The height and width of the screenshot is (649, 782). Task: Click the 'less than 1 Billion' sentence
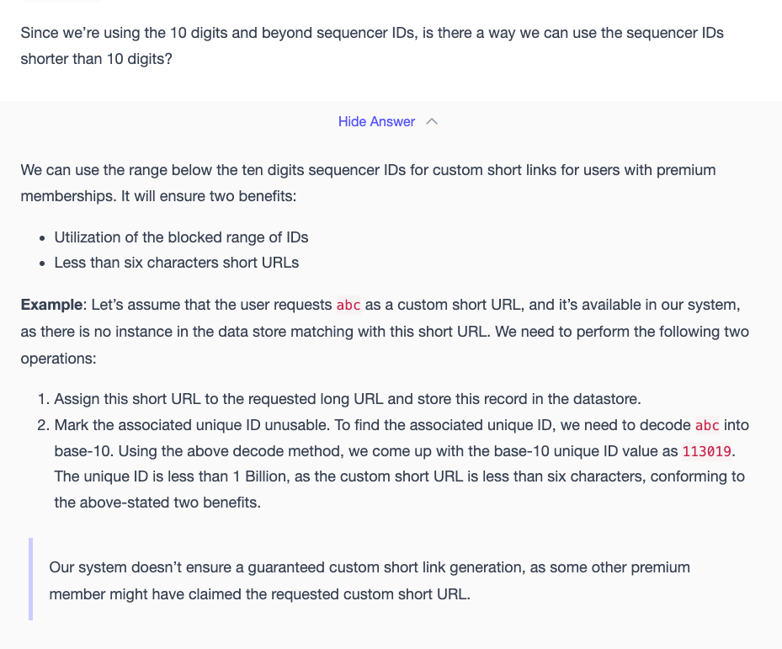pos(400,476)
